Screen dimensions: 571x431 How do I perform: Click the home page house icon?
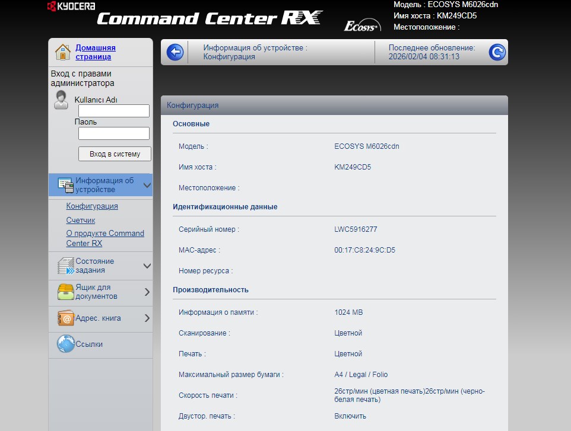click(63, 52)
